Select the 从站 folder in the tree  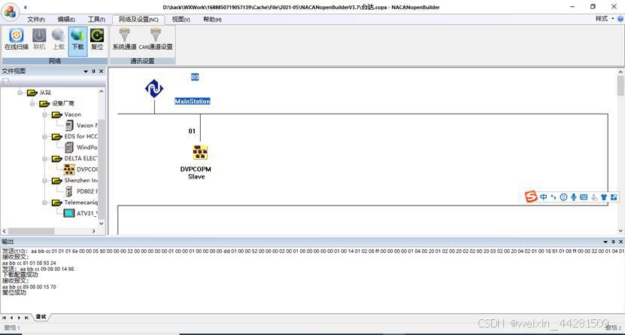(x=38, y=93)
